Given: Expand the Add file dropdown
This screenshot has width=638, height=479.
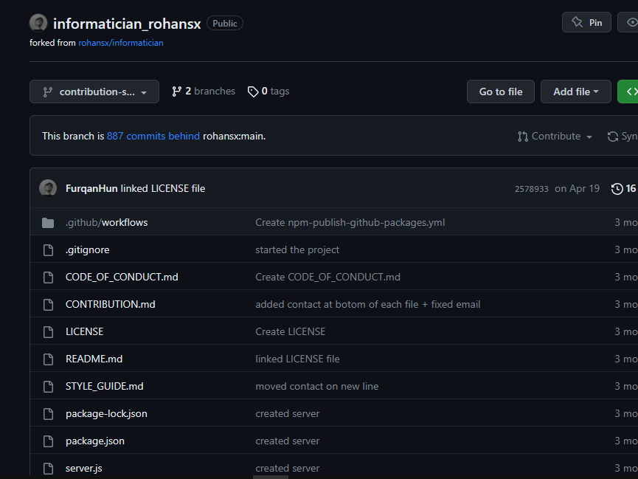Looking at the screenshot, I should [576, 92].
